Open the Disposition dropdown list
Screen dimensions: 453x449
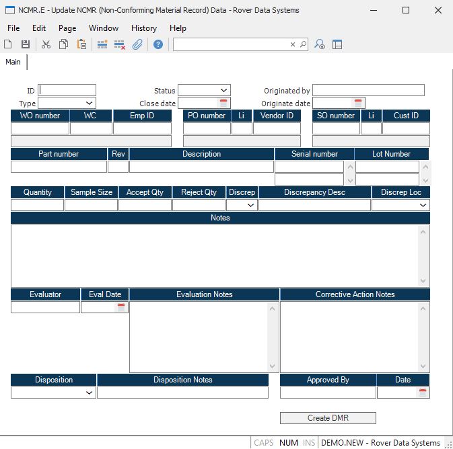pos(90,393)
